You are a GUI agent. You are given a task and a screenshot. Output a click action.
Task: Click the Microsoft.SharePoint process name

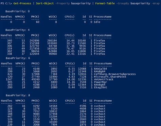point(110,77)
